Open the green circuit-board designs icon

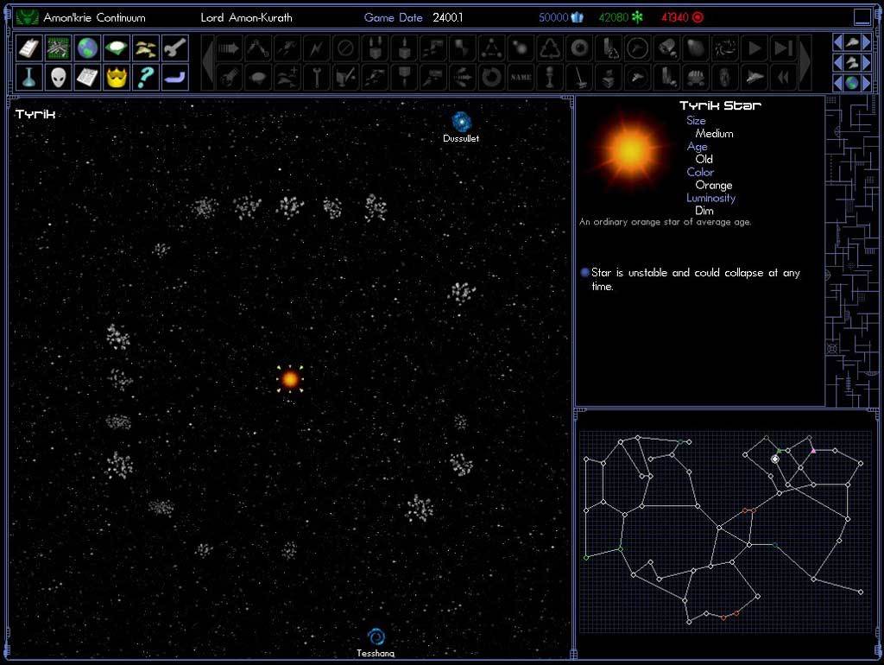pos(58,48)
